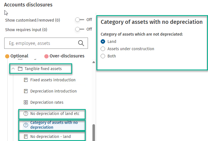208x141 pixels.
Task: Open No depreciation - land item
Action: pos(50,137)
